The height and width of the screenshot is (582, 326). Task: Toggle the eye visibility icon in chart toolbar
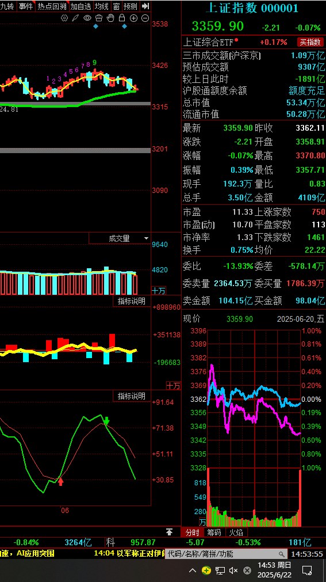coord(87,18)
